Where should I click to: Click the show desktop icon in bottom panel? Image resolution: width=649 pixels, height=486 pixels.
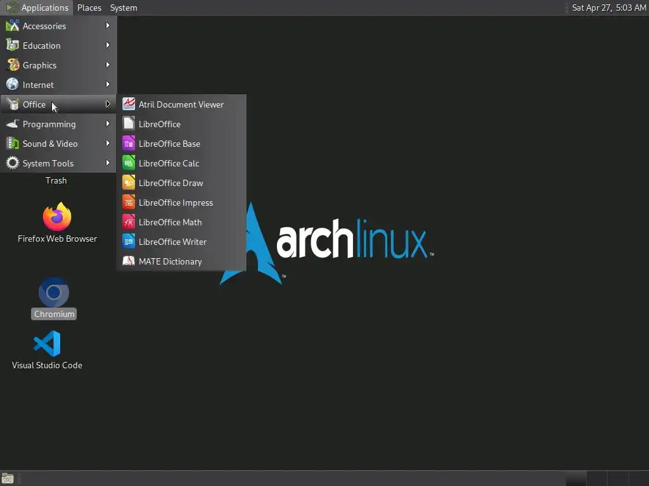(8, 478)
